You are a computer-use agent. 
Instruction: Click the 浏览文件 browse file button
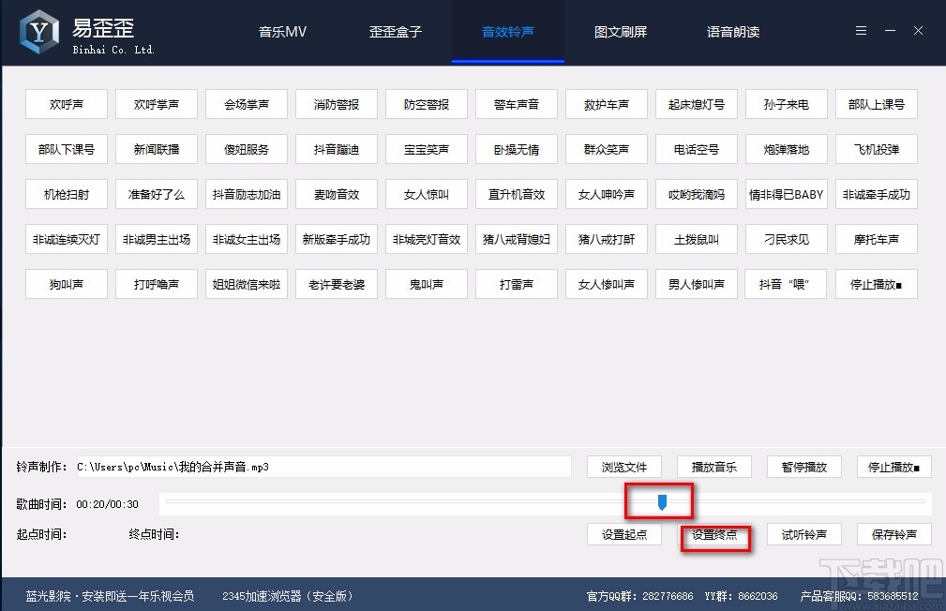[x=623, y=466]
